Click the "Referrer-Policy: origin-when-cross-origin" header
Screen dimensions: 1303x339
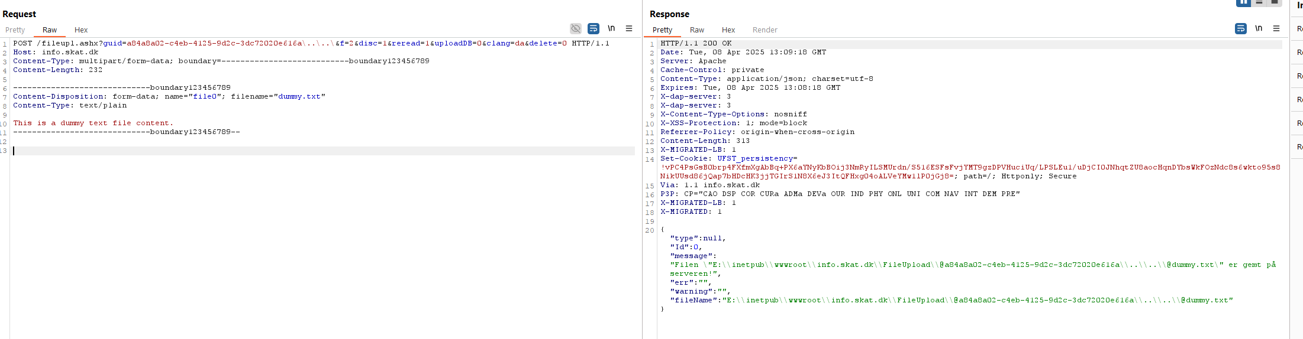click(757, 132)
